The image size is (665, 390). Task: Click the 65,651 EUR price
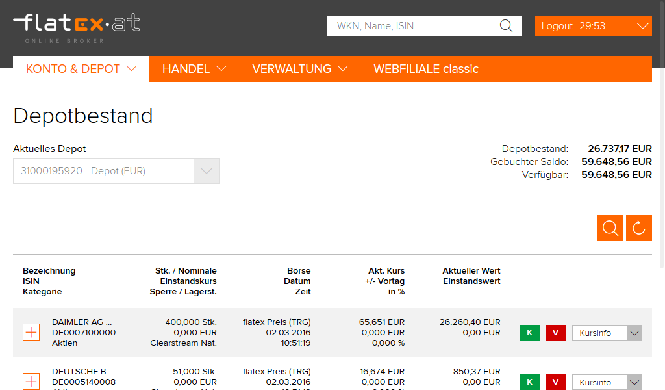click(382, 322)
